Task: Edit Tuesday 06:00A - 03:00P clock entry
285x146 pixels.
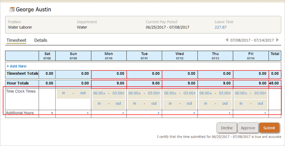Action: (144, 94)
